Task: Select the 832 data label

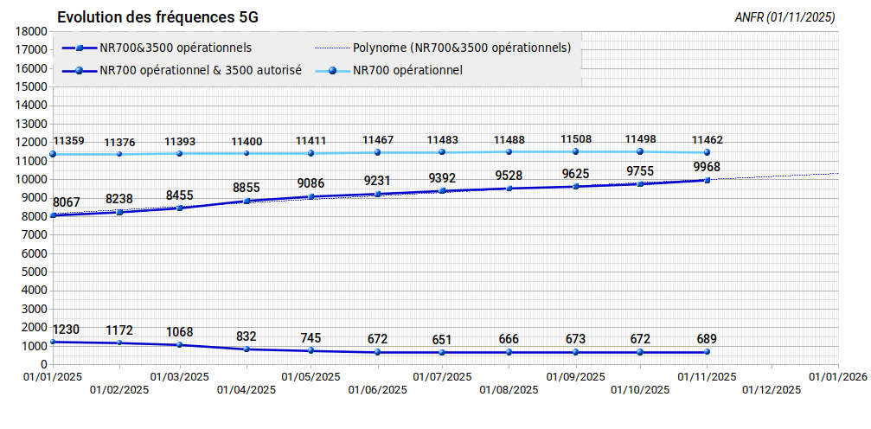Action: click(x=247, y=336)
